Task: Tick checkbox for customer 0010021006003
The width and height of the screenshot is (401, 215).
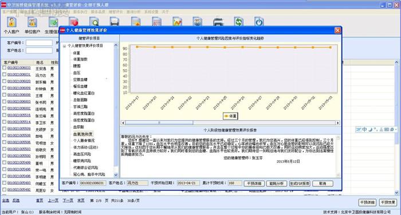Action: (x=5, y=102)
